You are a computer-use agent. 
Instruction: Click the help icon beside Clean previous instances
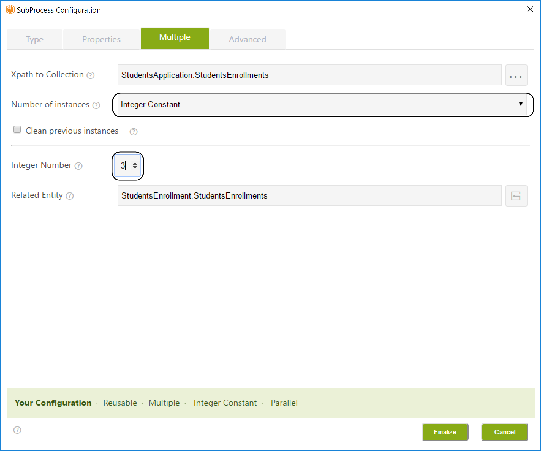(x=134, y=131)
